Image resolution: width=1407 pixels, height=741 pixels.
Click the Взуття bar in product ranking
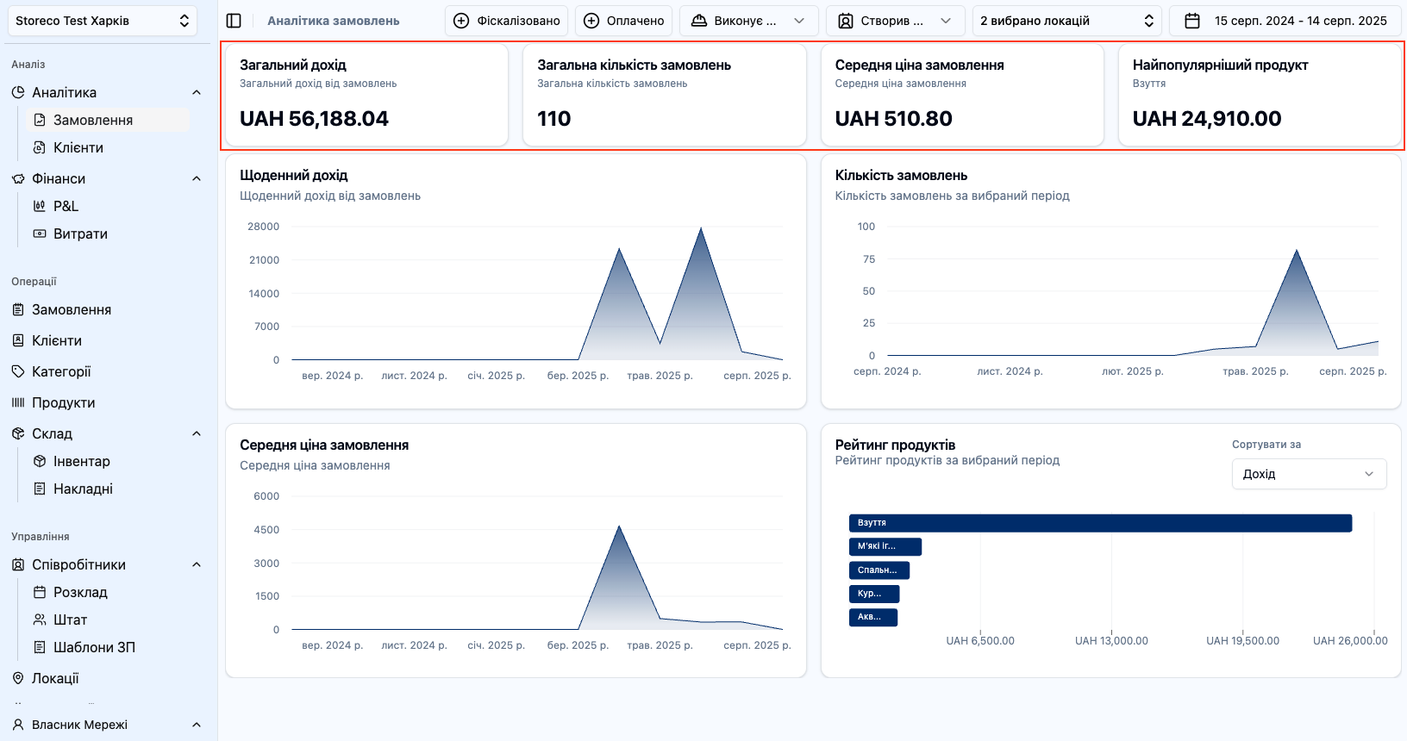[1099, 523]
